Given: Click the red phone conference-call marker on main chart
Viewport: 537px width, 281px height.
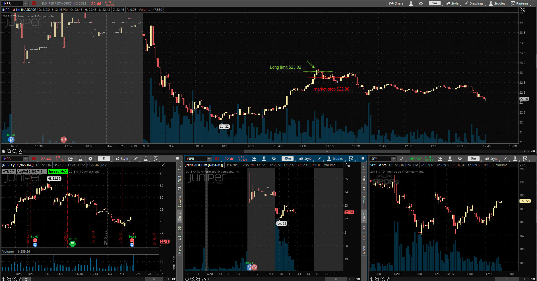Looking at the screenshot, I should 64,139.
